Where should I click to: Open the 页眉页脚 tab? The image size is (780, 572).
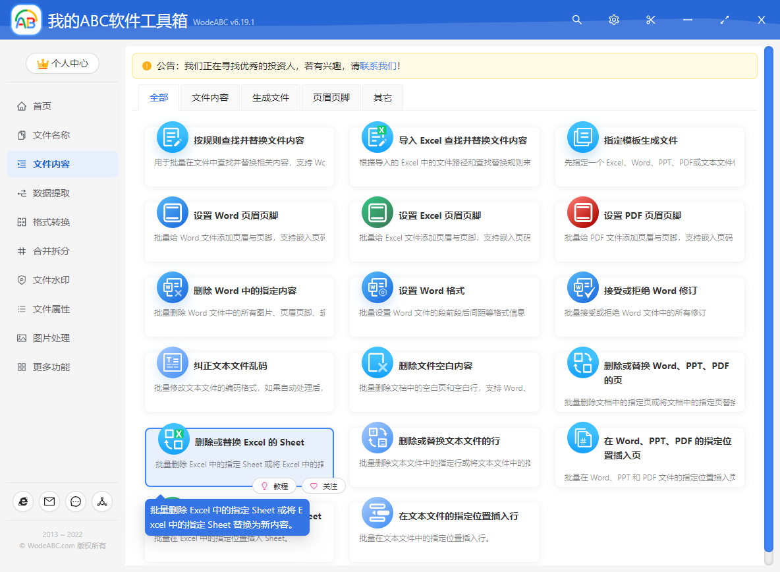[x=331, y=97]
